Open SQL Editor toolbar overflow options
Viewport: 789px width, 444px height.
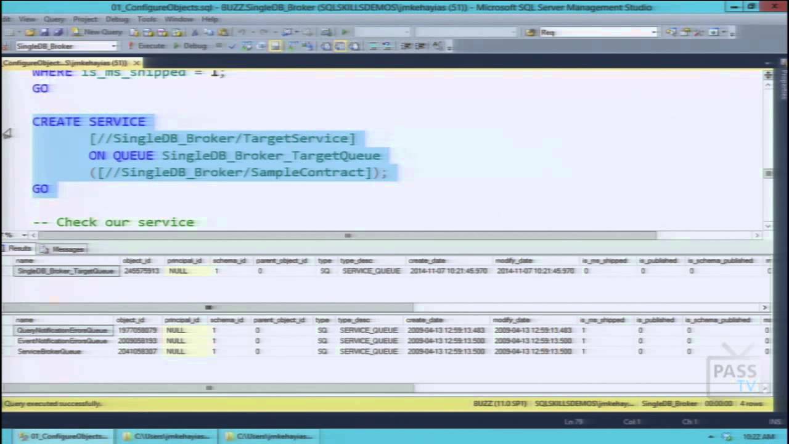pos(449,46)
